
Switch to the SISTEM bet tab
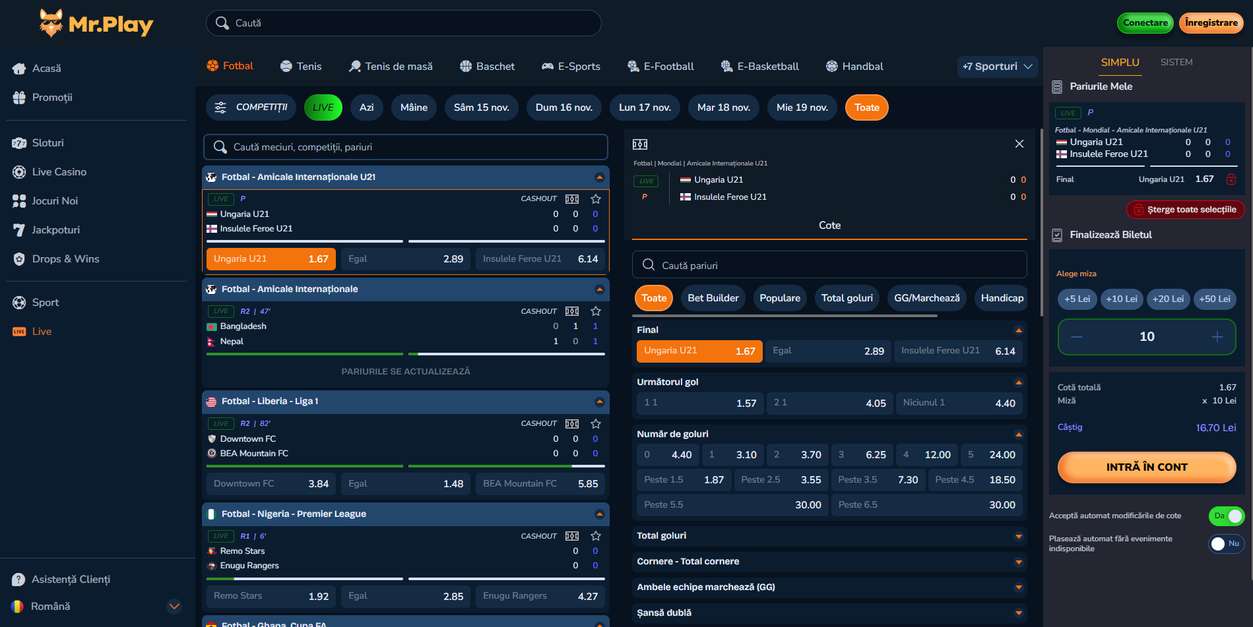coord(1176,63)
